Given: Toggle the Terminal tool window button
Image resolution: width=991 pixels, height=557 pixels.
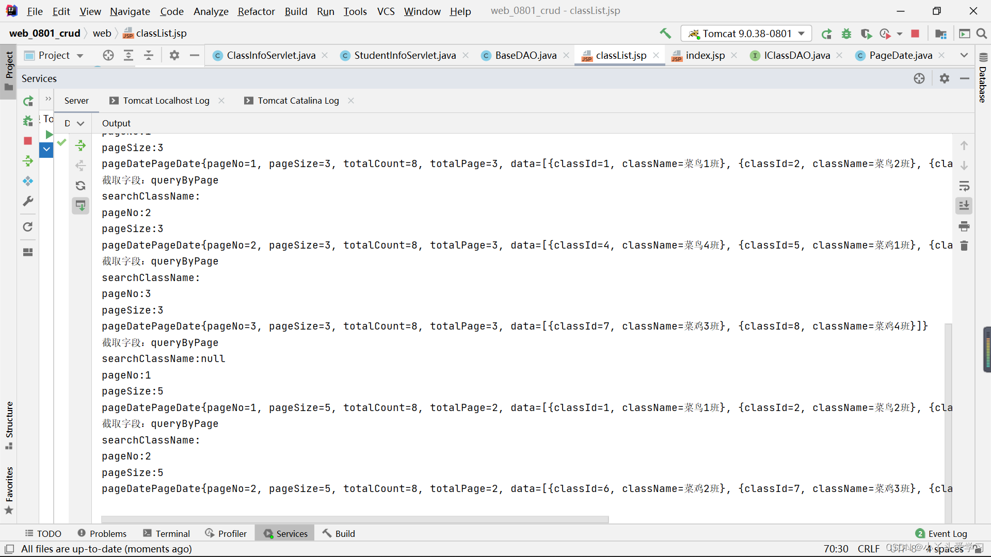Looking at the screenshot, I should pyautogui.click(x=167, y=534).
